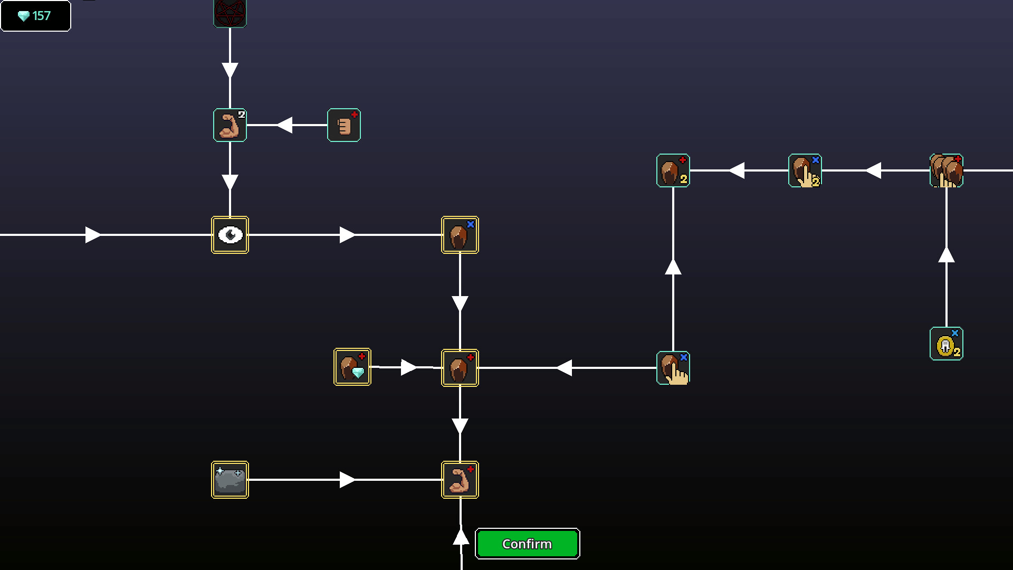Select the seed with blue X node
The height and width of the screenshot is (570, 1013).
tap(460, 235)
